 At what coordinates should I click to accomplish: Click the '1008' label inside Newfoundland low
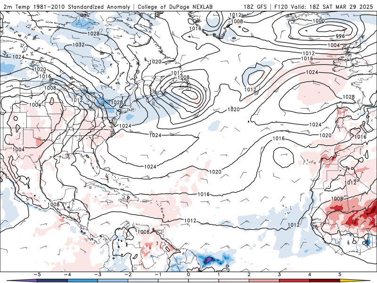(183, 77)
